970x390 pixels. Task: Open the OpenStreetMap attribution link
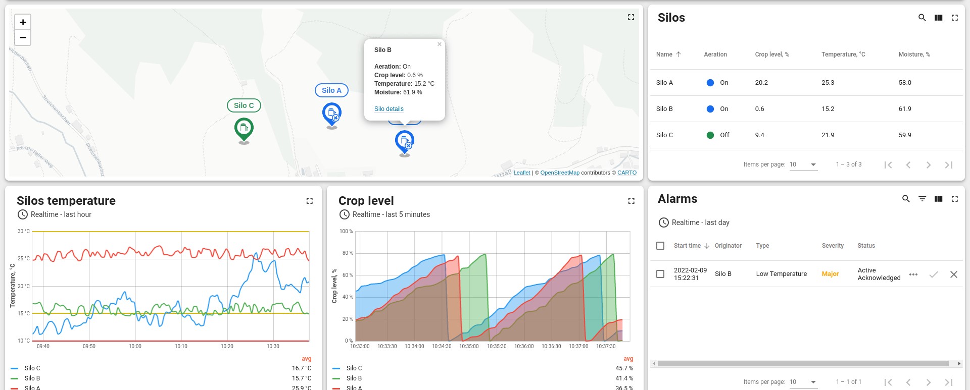pyautogui.click(x=560, y=173)
